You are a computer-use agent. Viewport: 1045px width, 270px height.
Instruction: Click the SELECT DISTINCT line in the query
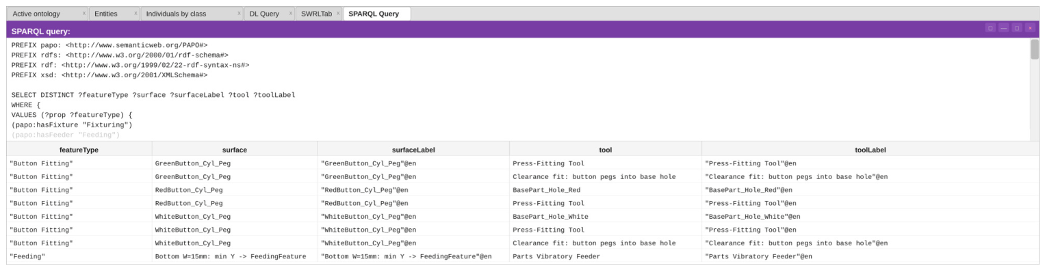coord(153,95)
